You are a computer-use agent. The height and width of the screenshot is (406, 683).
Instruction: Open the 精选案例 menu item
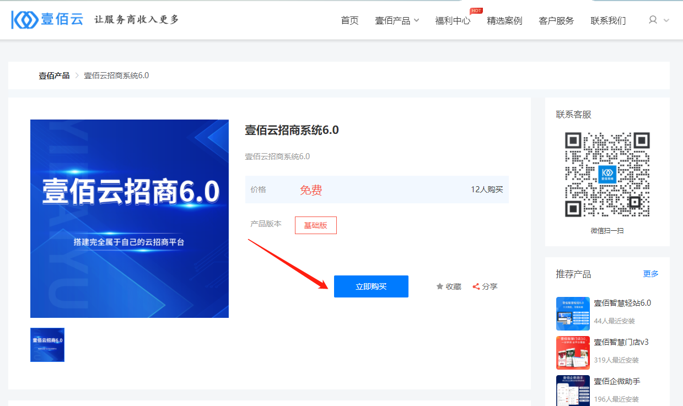coord(504,20)
